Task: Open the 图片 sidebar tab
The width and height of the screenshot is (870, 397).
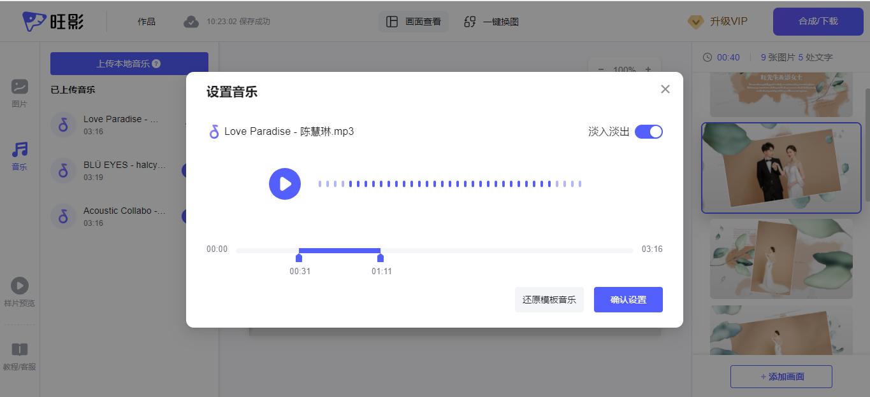Action: coord(20,93)
